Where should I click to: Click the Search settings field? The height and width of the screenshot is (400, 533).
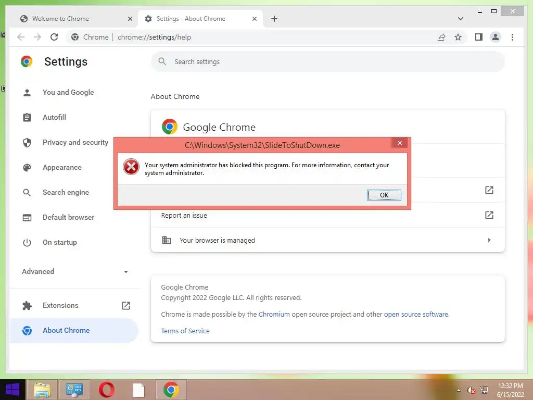(x=328, y=61)
